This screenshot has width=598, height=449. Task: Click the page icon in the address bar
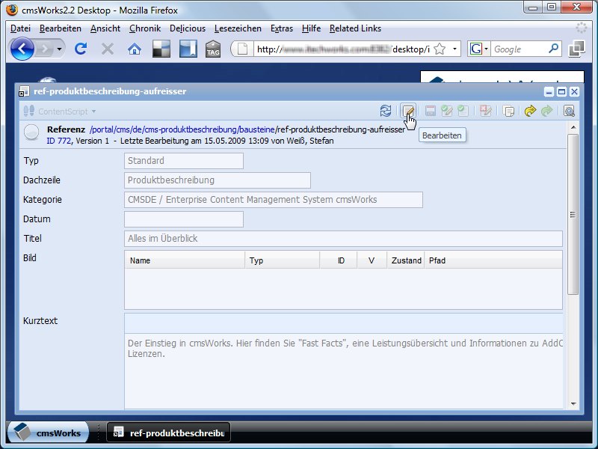click(242, 49)
